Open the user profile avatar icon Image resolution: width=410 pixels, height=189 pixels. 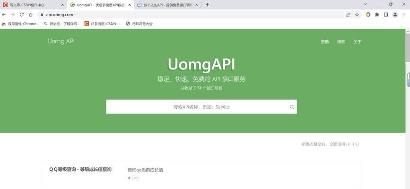395,15
